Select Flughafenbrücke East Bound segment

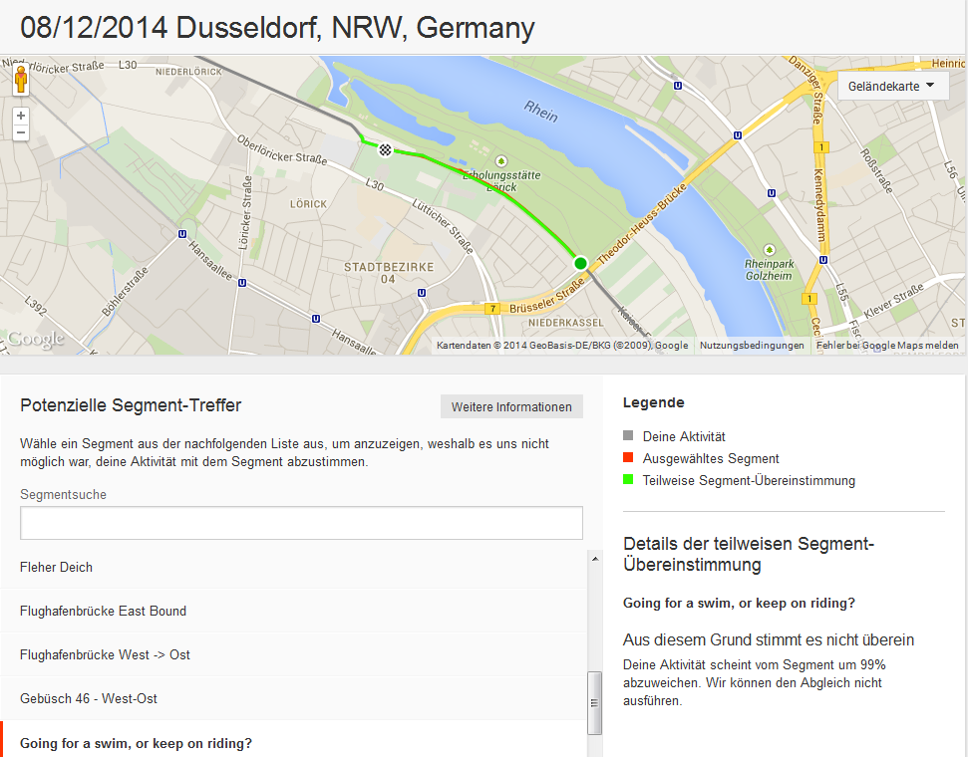tap(294, 611)
